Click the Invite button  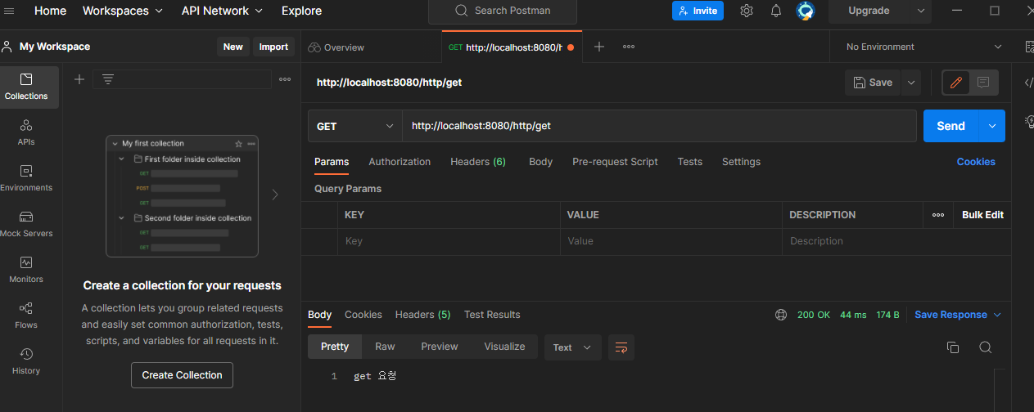point(698,11)
